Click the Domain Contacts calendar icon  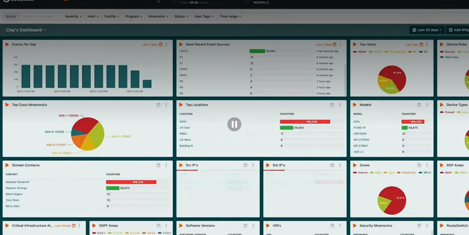pos(159,165)
